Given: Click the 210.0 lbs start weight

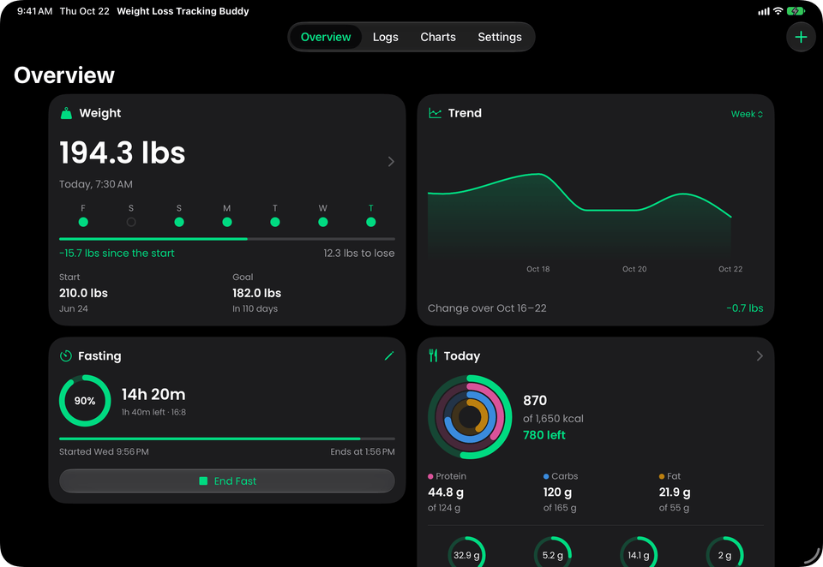Looking at the screenshot, I should (x=83, y=293).
